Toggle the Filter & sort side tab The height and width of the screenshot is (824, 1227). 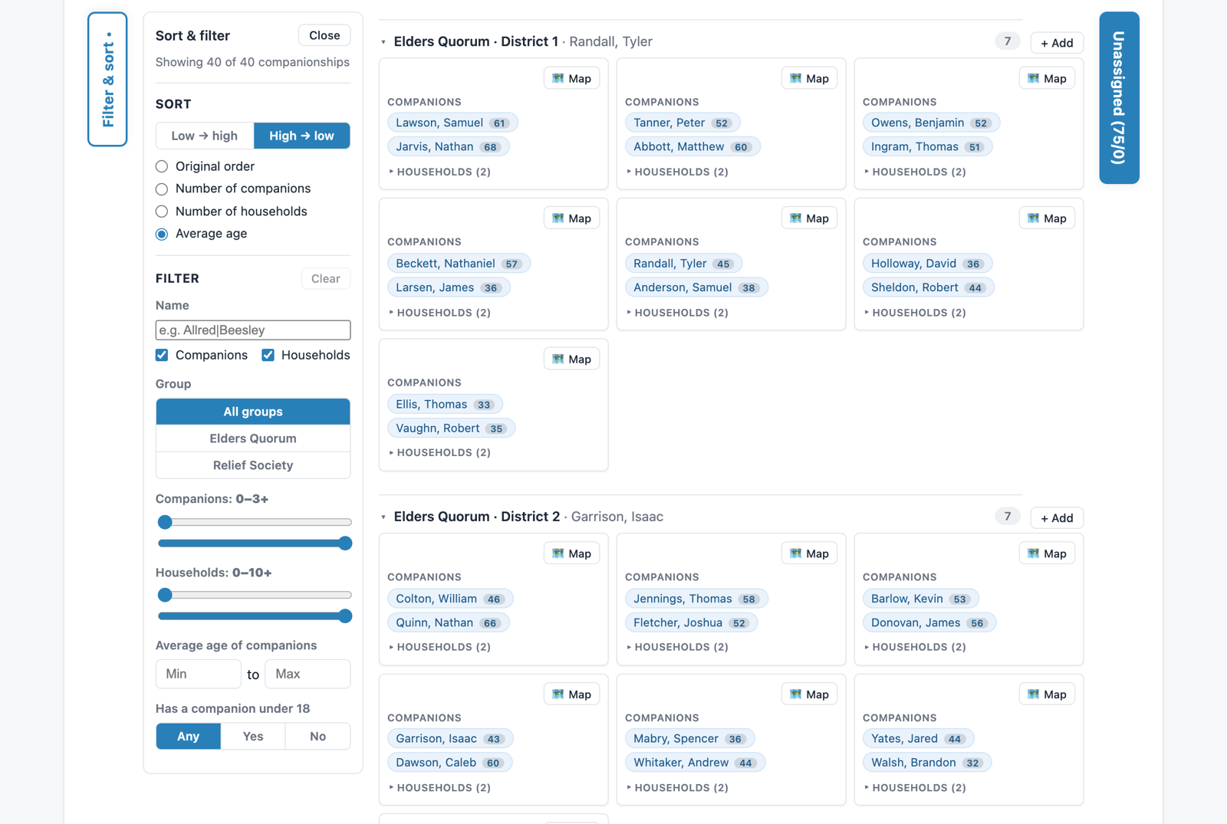pos(107,79)
